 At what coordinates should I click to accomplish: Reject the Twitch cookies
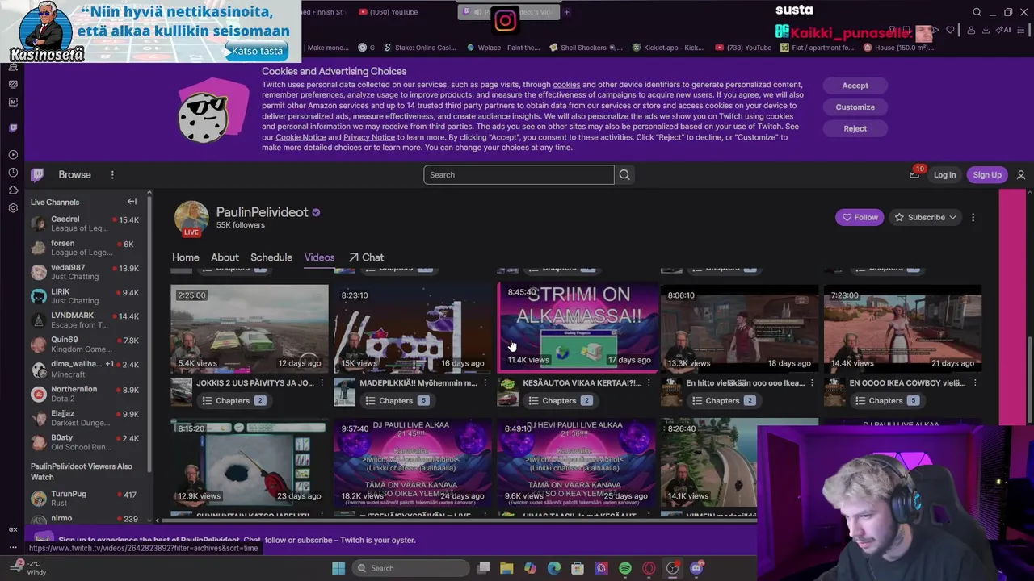[855, 129]
